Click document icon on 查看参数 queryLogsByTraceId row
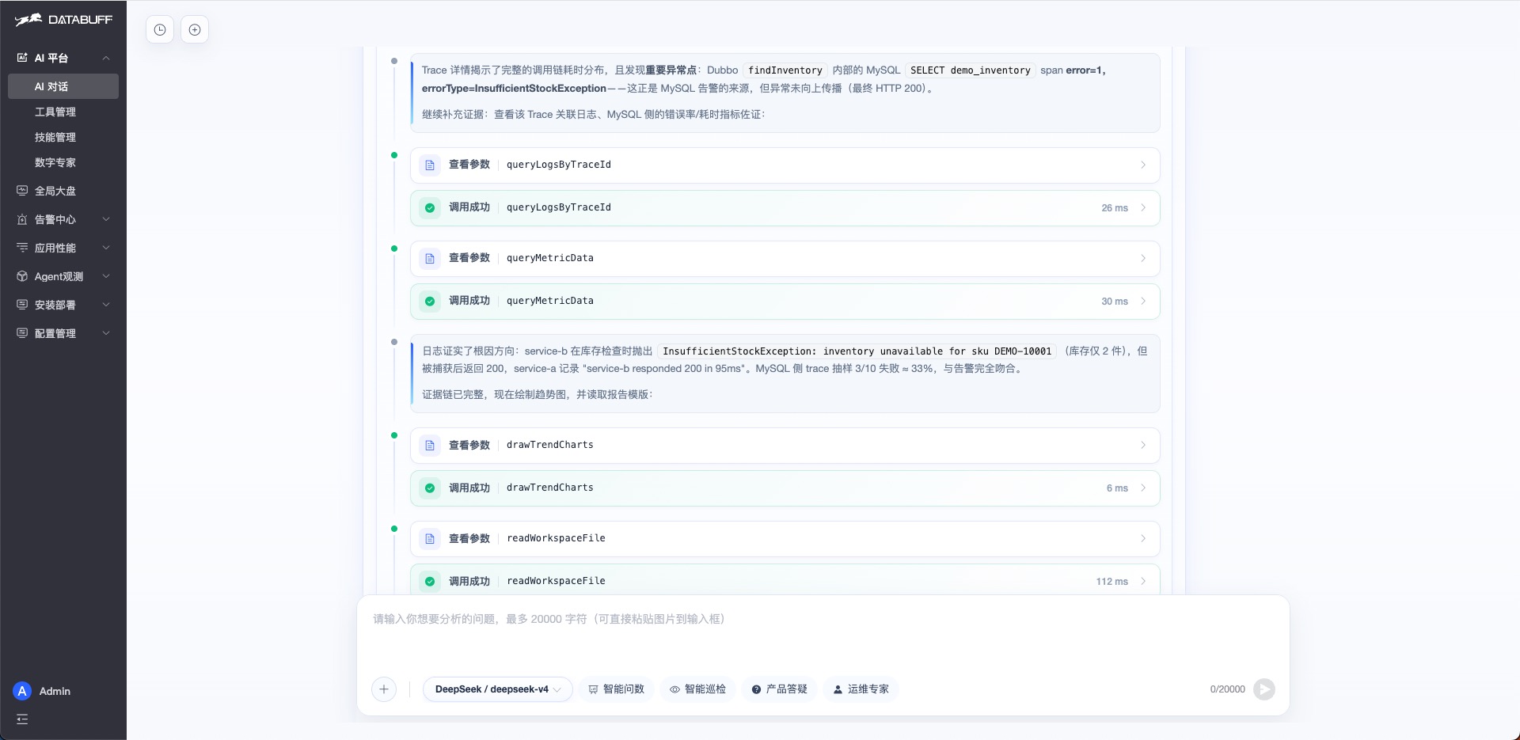The image size is (1520, 740). click(x=430, y=165)
